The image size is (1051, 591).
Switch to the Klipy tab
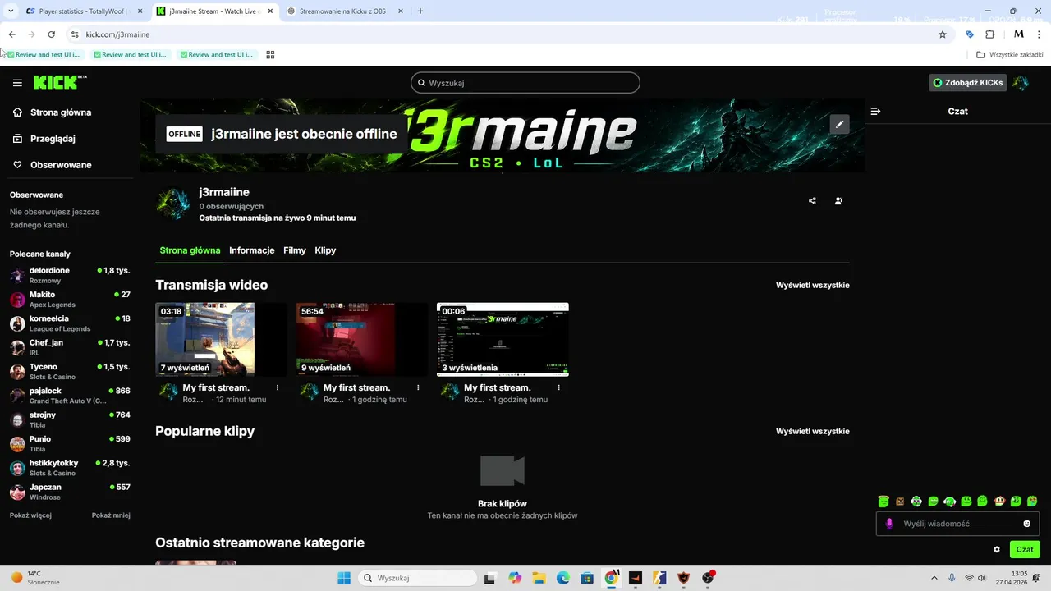(325, 250)
